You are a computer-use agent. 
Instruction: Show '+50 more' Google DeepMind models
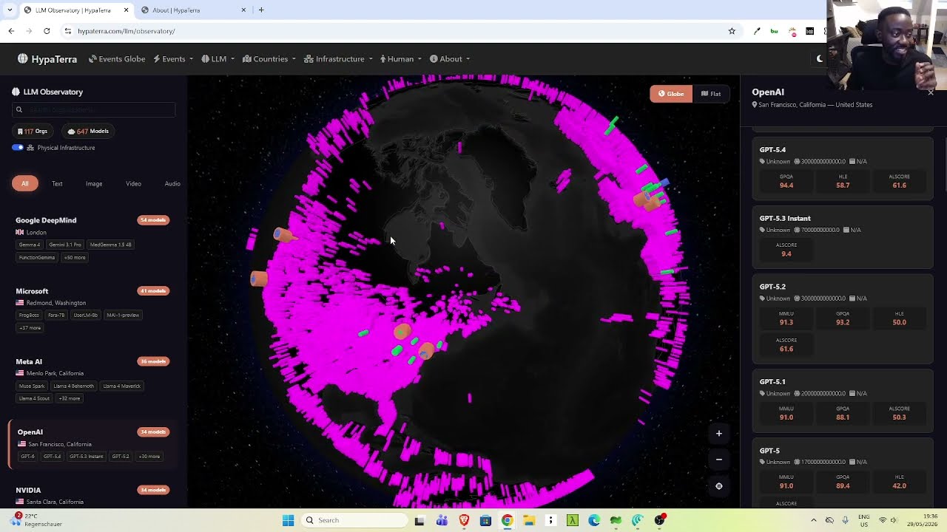tap(75, 258)
